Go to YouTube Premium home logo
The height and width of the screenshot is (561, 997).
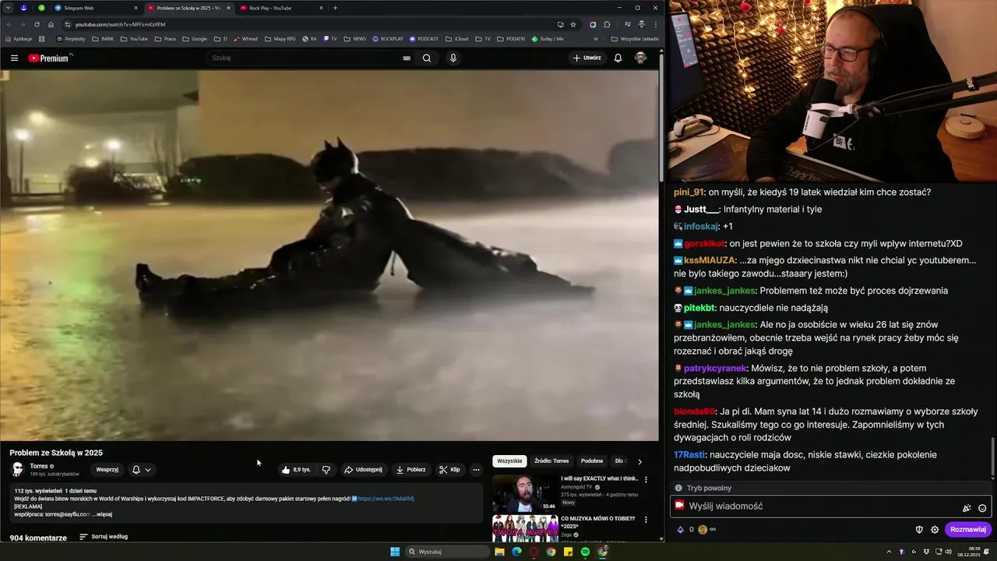point(48,58)
